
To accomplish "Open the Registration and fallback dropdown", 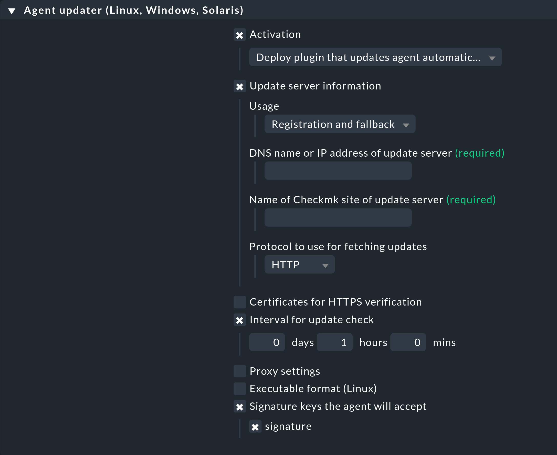I will pos(339,124).
